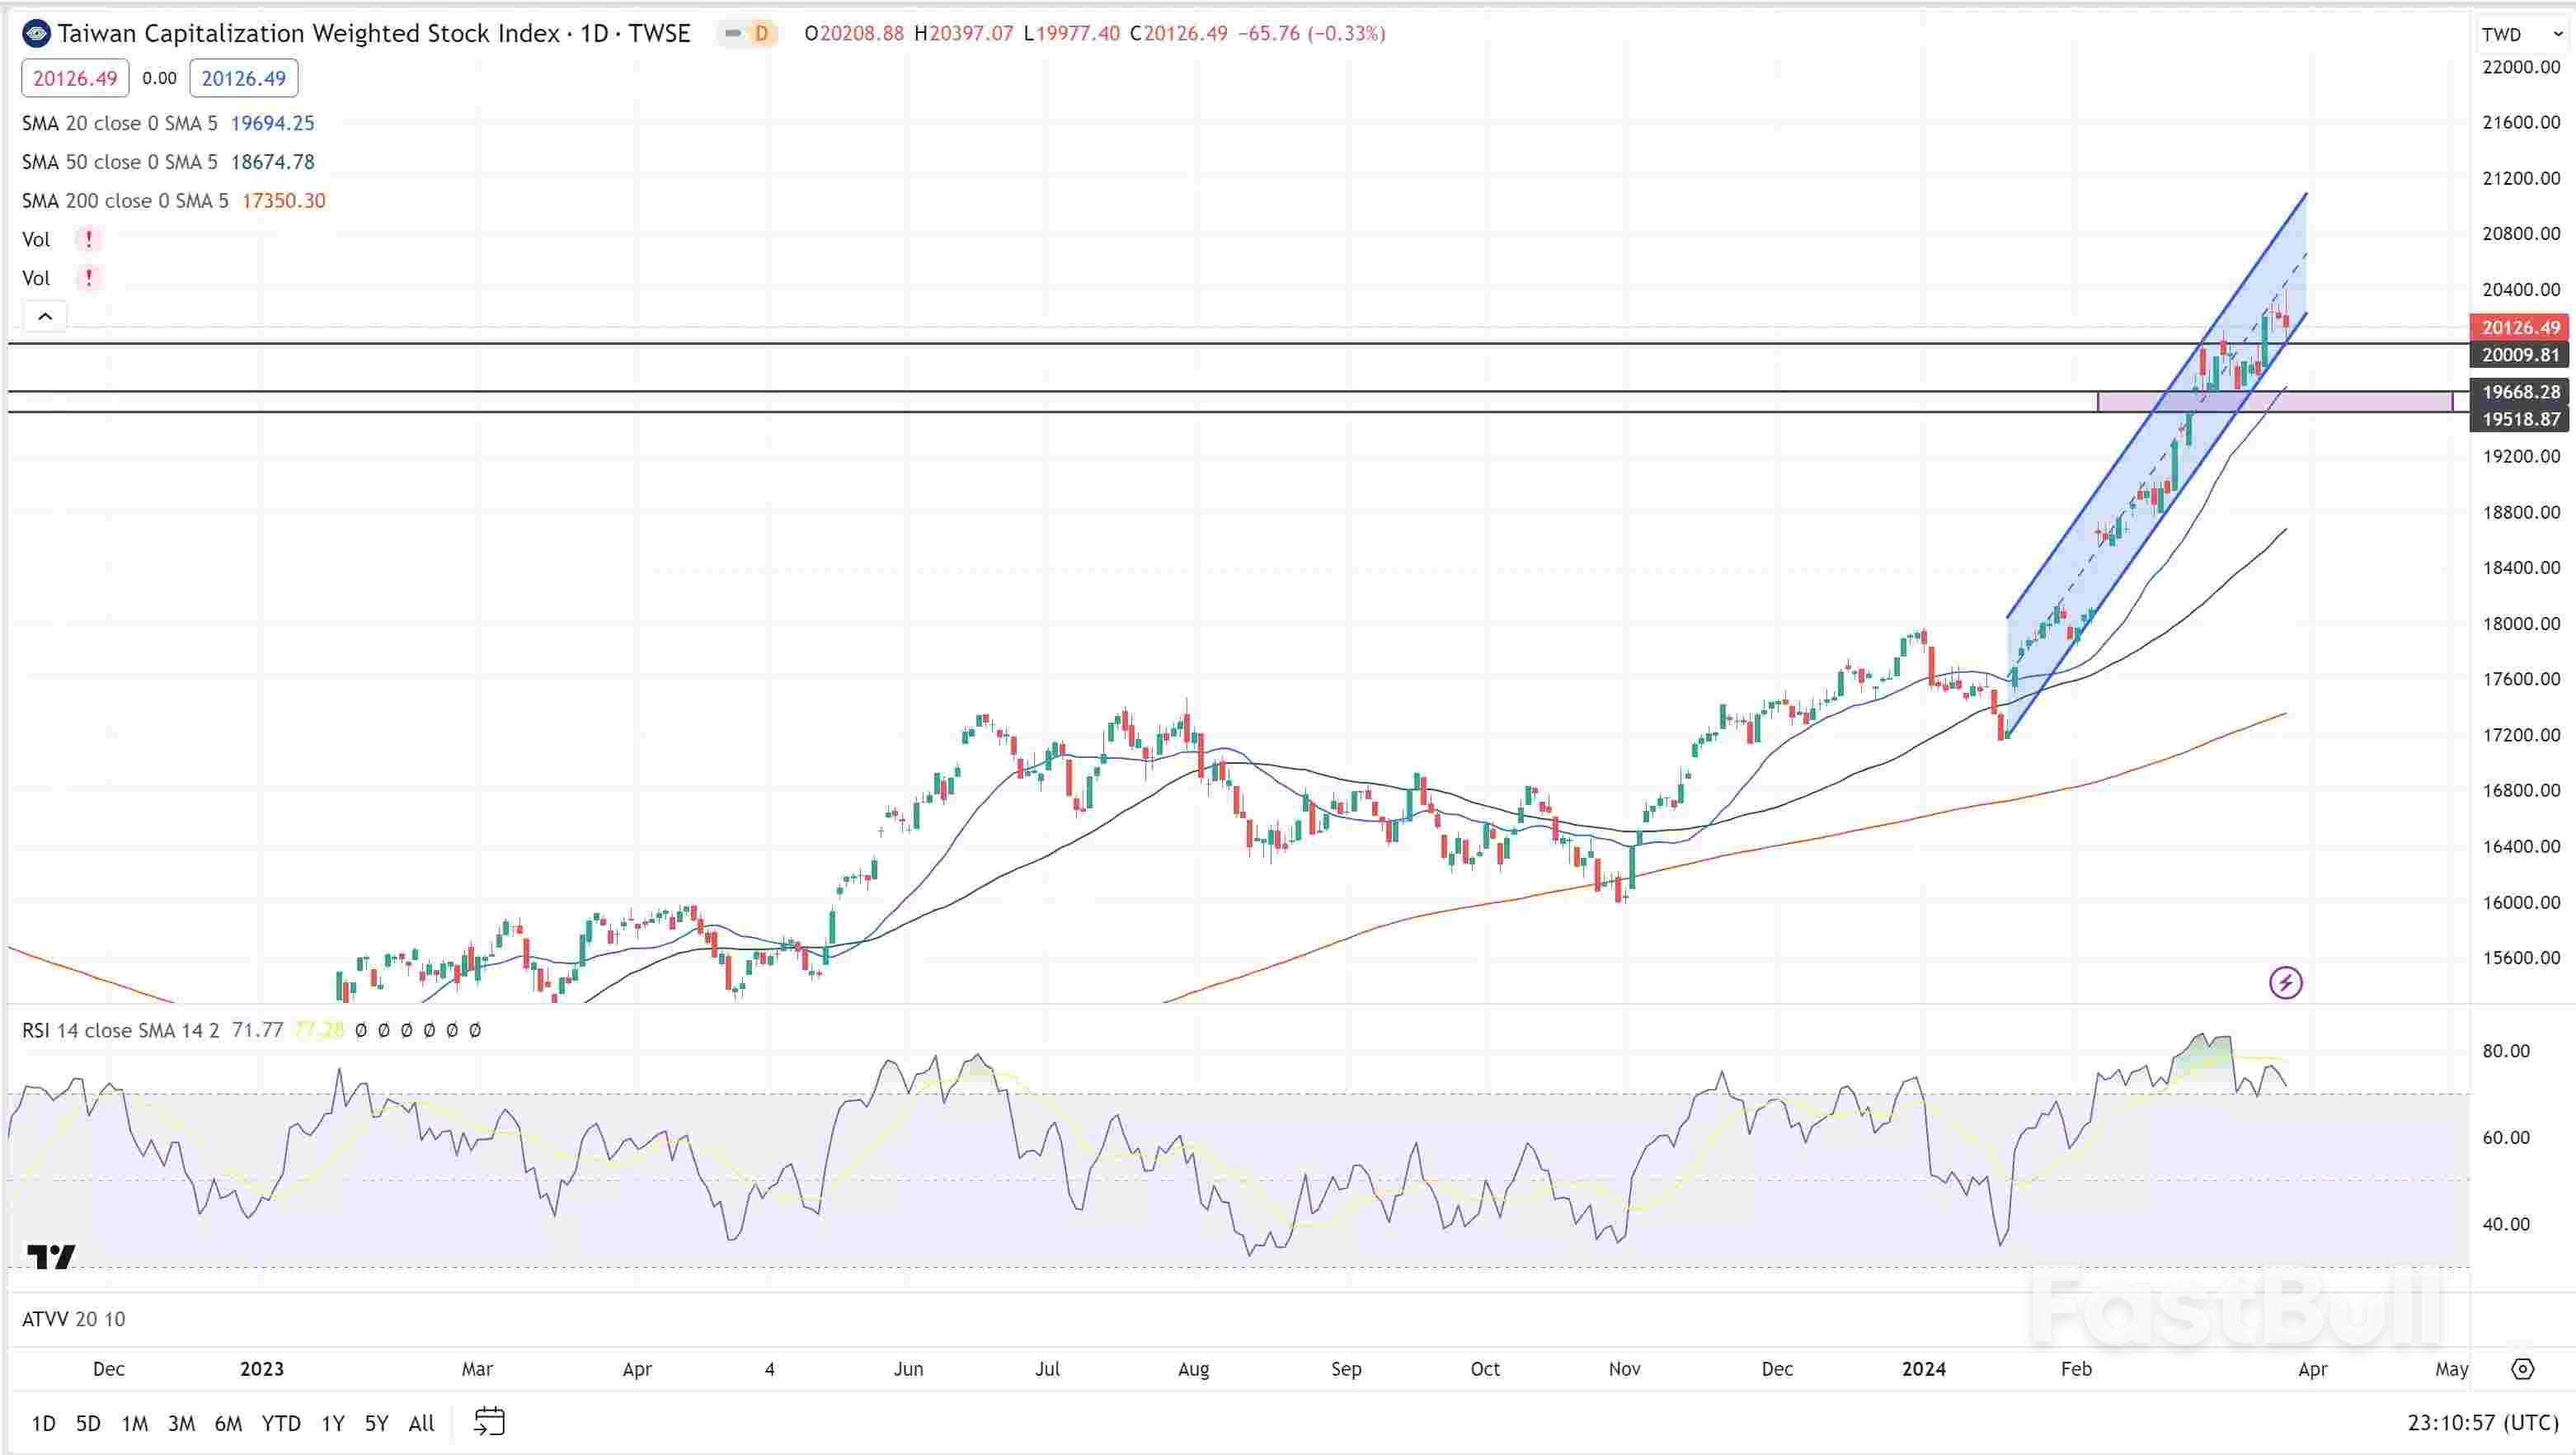Viewport: 2576px width, 1455px height.
Task: Switch to the 5Y range
Action: pyautogui.click(x=376, y=1423)
